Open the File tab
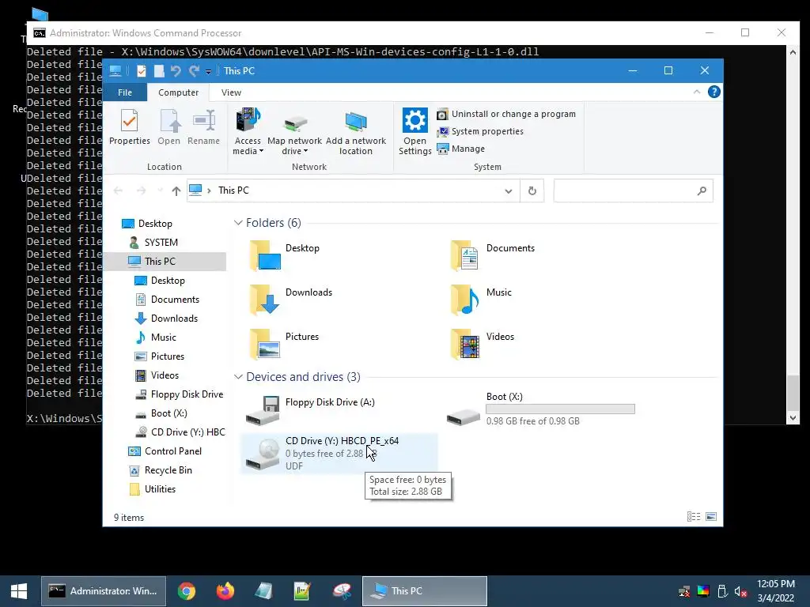This screenshot has width=810, height=607. point(125,92)
